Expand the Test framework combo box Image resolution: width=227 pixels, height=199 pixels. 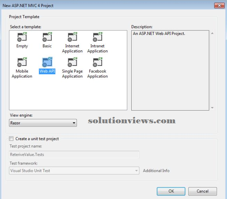(74, 170)
